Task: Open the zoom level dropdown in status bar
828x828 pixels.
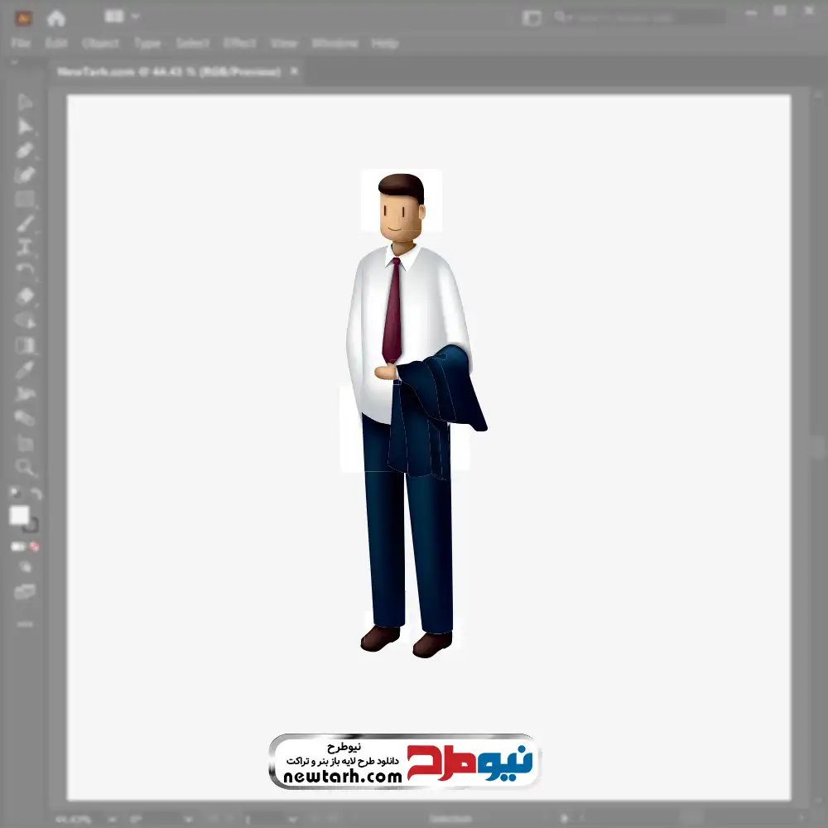Action: (112, 820)
